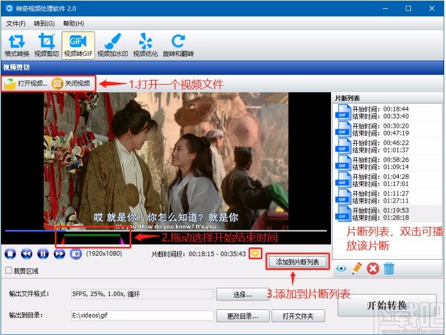Open the 视频剪切 video cutting tool
Viewport: 446px width, 335px height.
[46, 45]
